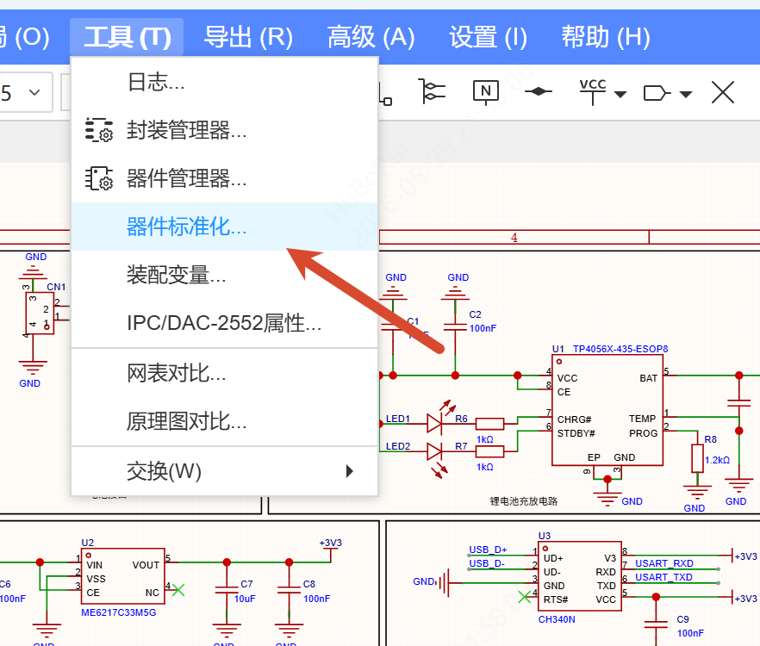Expand the VCC power symbol dropdown arrow
This screenshot has height=646, width=760.
[620, 94]
